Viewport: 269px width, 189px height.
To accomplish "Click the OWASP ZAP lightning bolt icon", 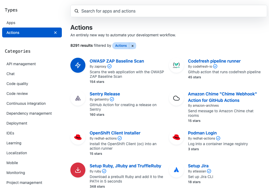I will [78, 65].
